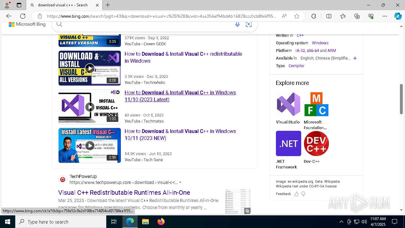405x228 pixels.
Task: Click the browser profile avatar icon
Action: click(x=7, y=5)
